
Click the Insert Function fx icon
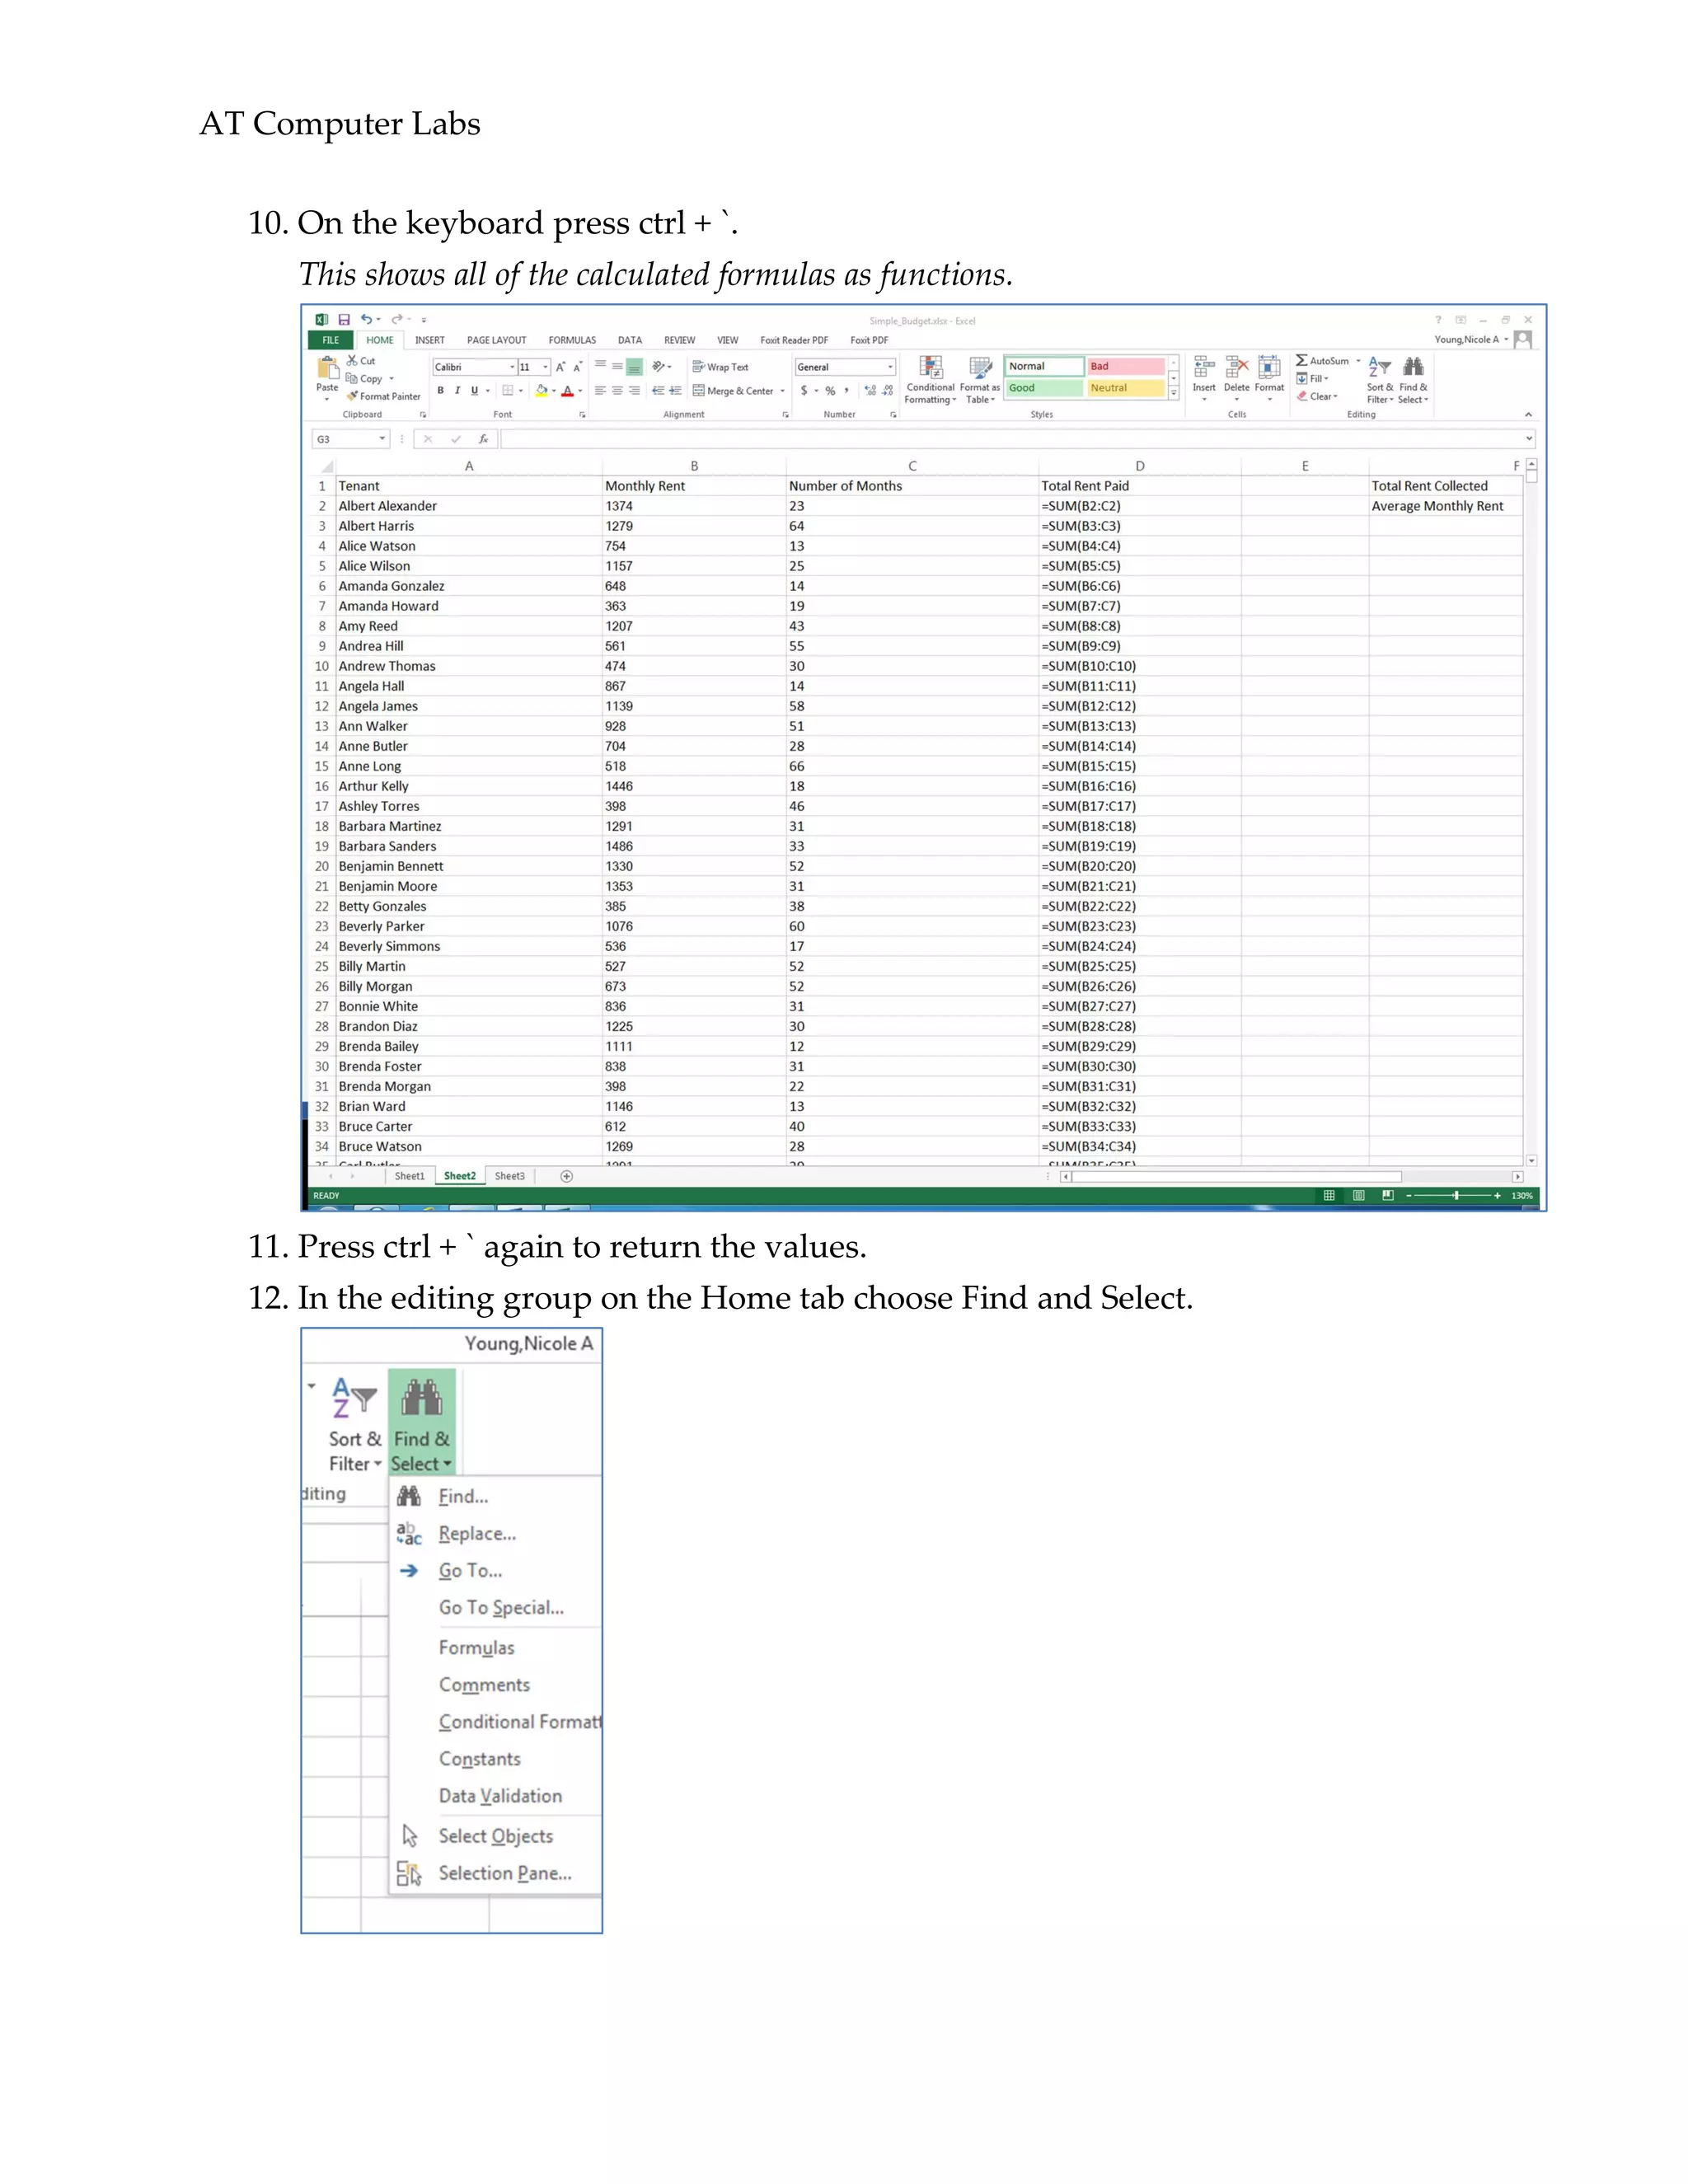pyautogui.click(x=483, y=439)
